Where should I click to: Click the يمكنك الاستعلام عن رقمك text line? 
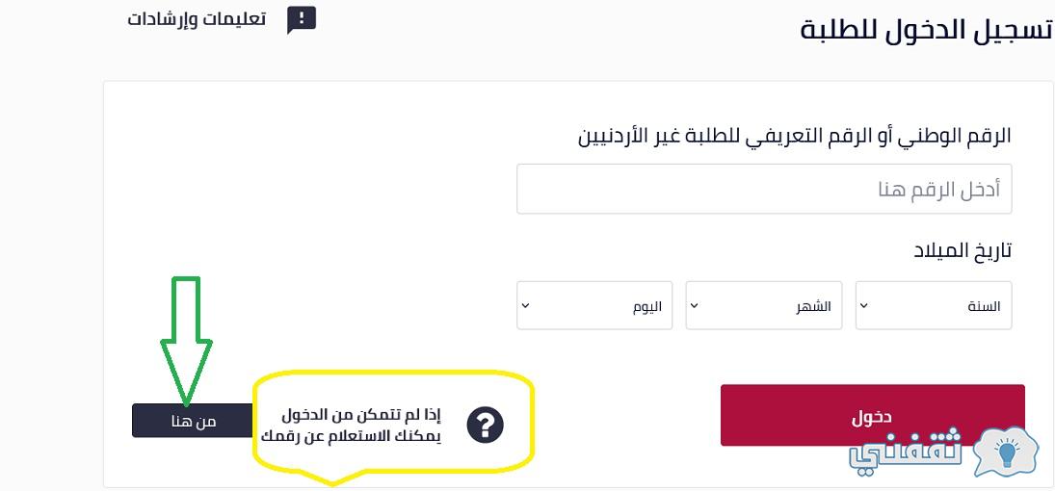point(352,435)
